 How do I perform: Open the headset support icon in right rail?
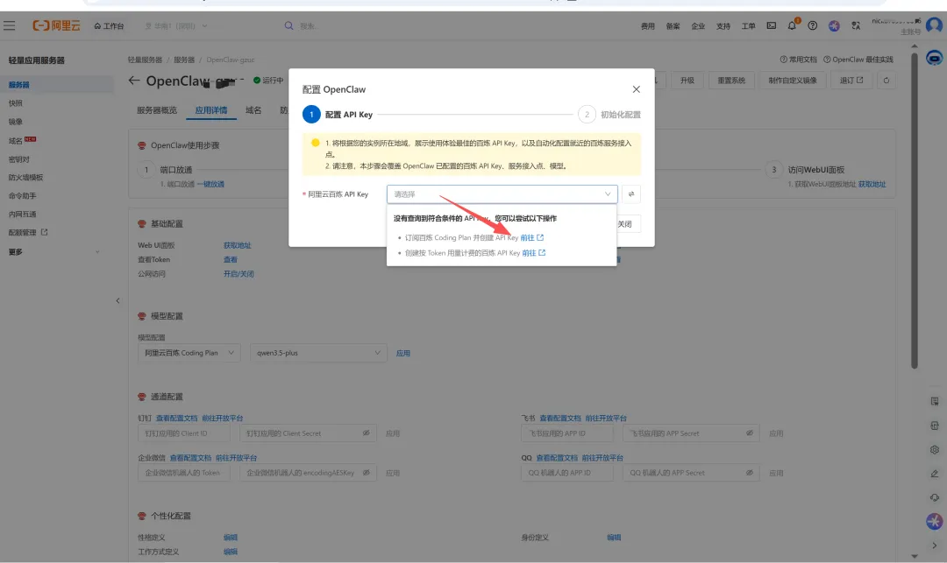pyautogui.click(x=935, y=498)
